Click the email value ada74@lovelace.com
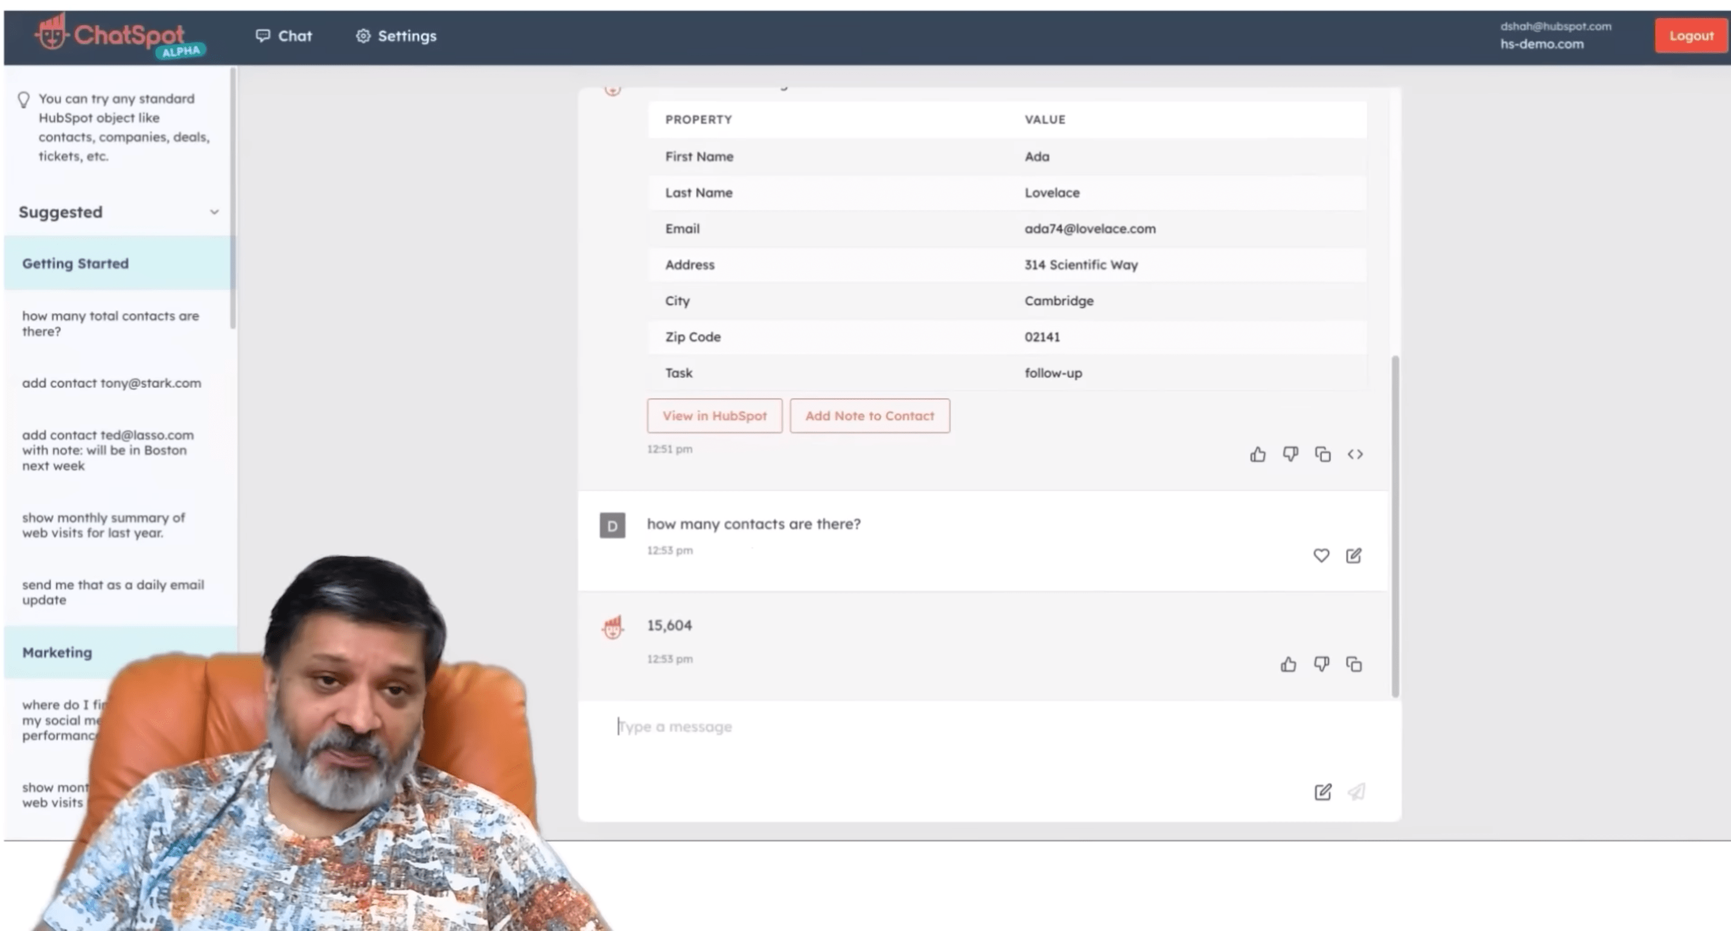 coord(1090,229)
